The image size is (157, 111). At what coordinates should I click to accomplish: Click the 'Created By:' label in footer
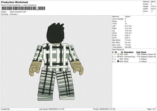(5, 109)
